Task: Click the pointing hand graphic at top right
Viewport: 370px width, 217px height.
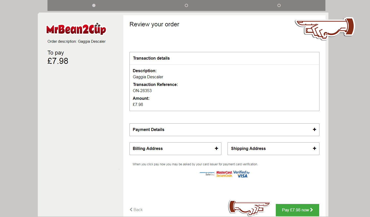Action: point(325,29)
